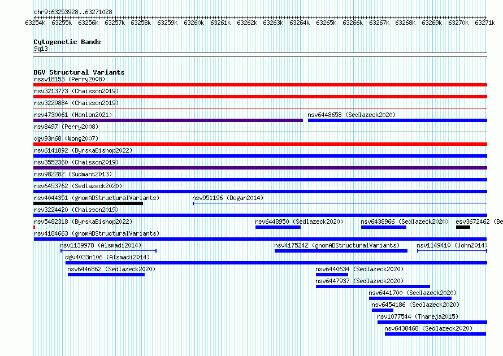503x356 pixels.
Task: Click the nsv4730061 (Hanlon2021) purple bar
Action: (x=168, y=120)
